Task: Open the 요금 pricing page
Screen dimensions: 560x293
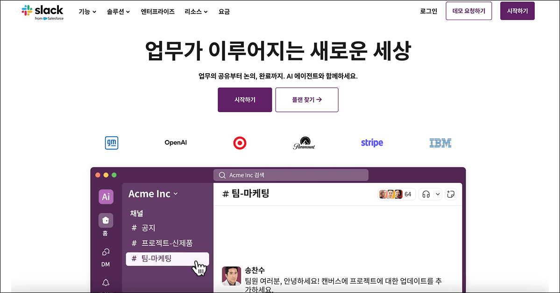Action: (x=224, y=12)
